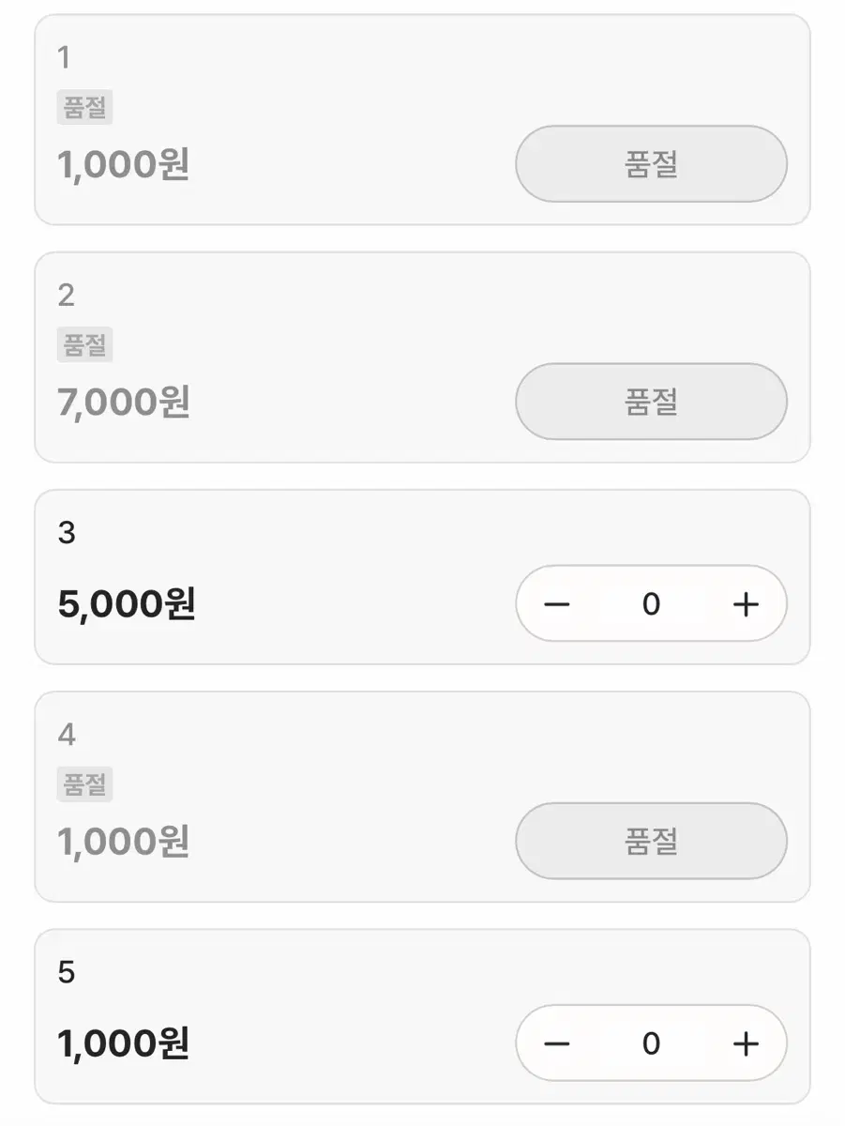Click the 1,000원 price on sold-out item 4
Screen dimensions: 845x1126
pyautogui.click(x=124, y=842)
